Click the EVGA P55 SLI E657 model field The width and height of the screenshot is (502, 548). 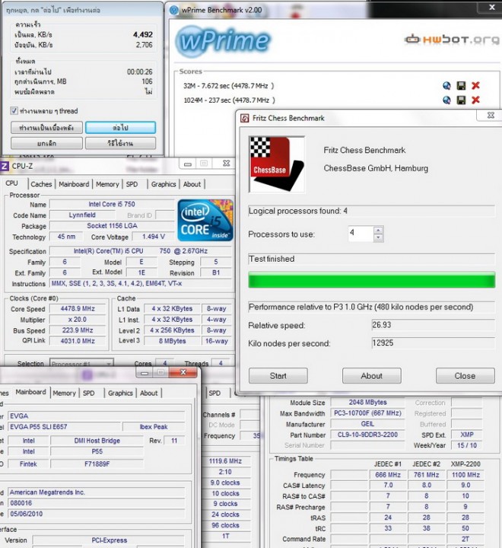point(64,427)
